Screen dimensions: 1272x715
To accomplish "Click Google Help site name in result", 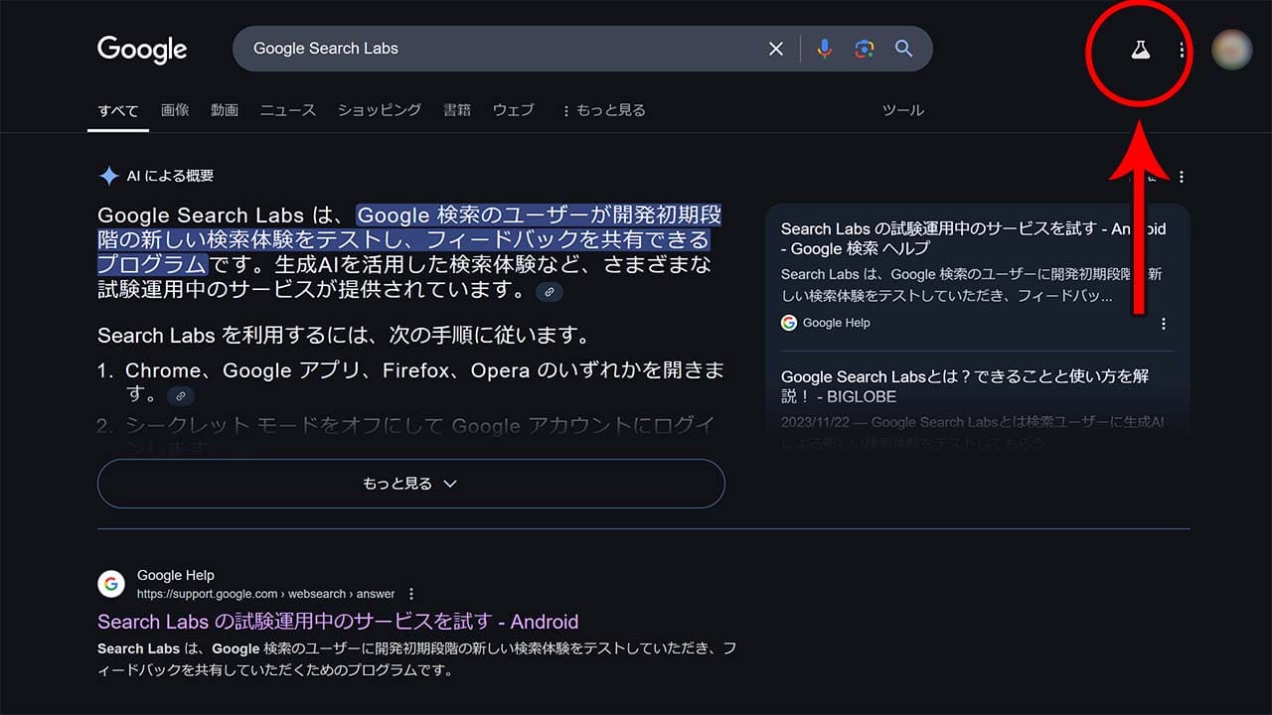I will 176,575.
